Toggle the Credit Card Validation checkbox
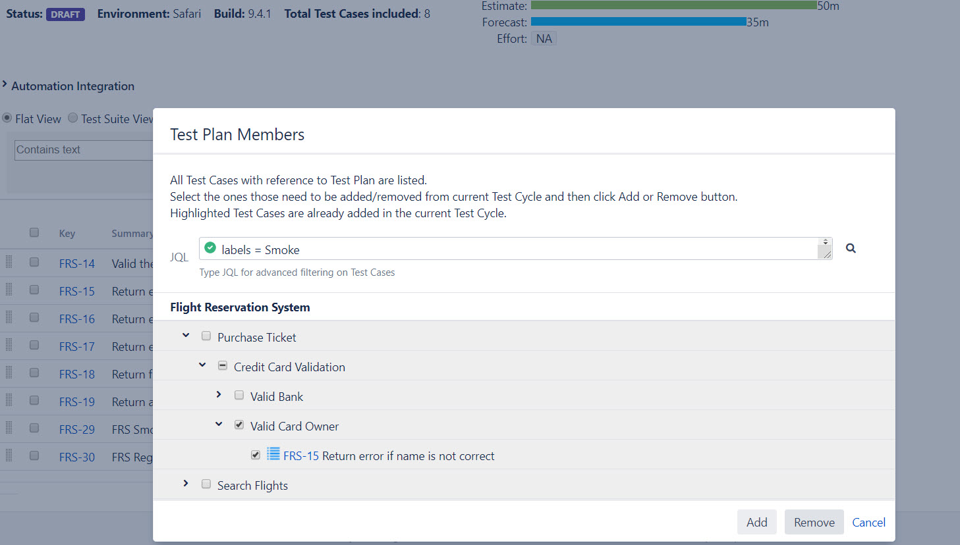Screen dimensions: 960x545 [x=223, y=365]
